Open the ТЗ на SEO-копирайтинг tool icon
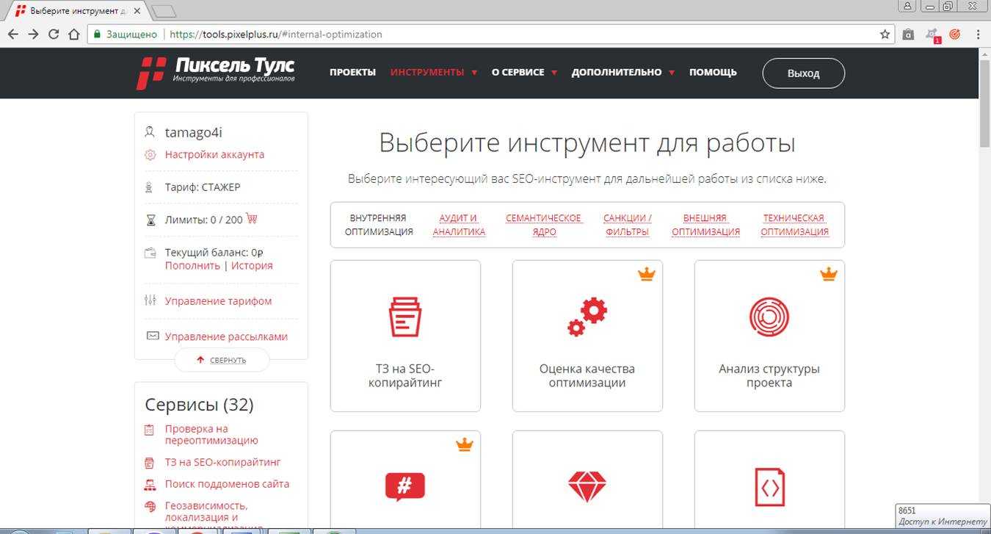Screen dimensions: 991x534 click(x=404, y=317)
